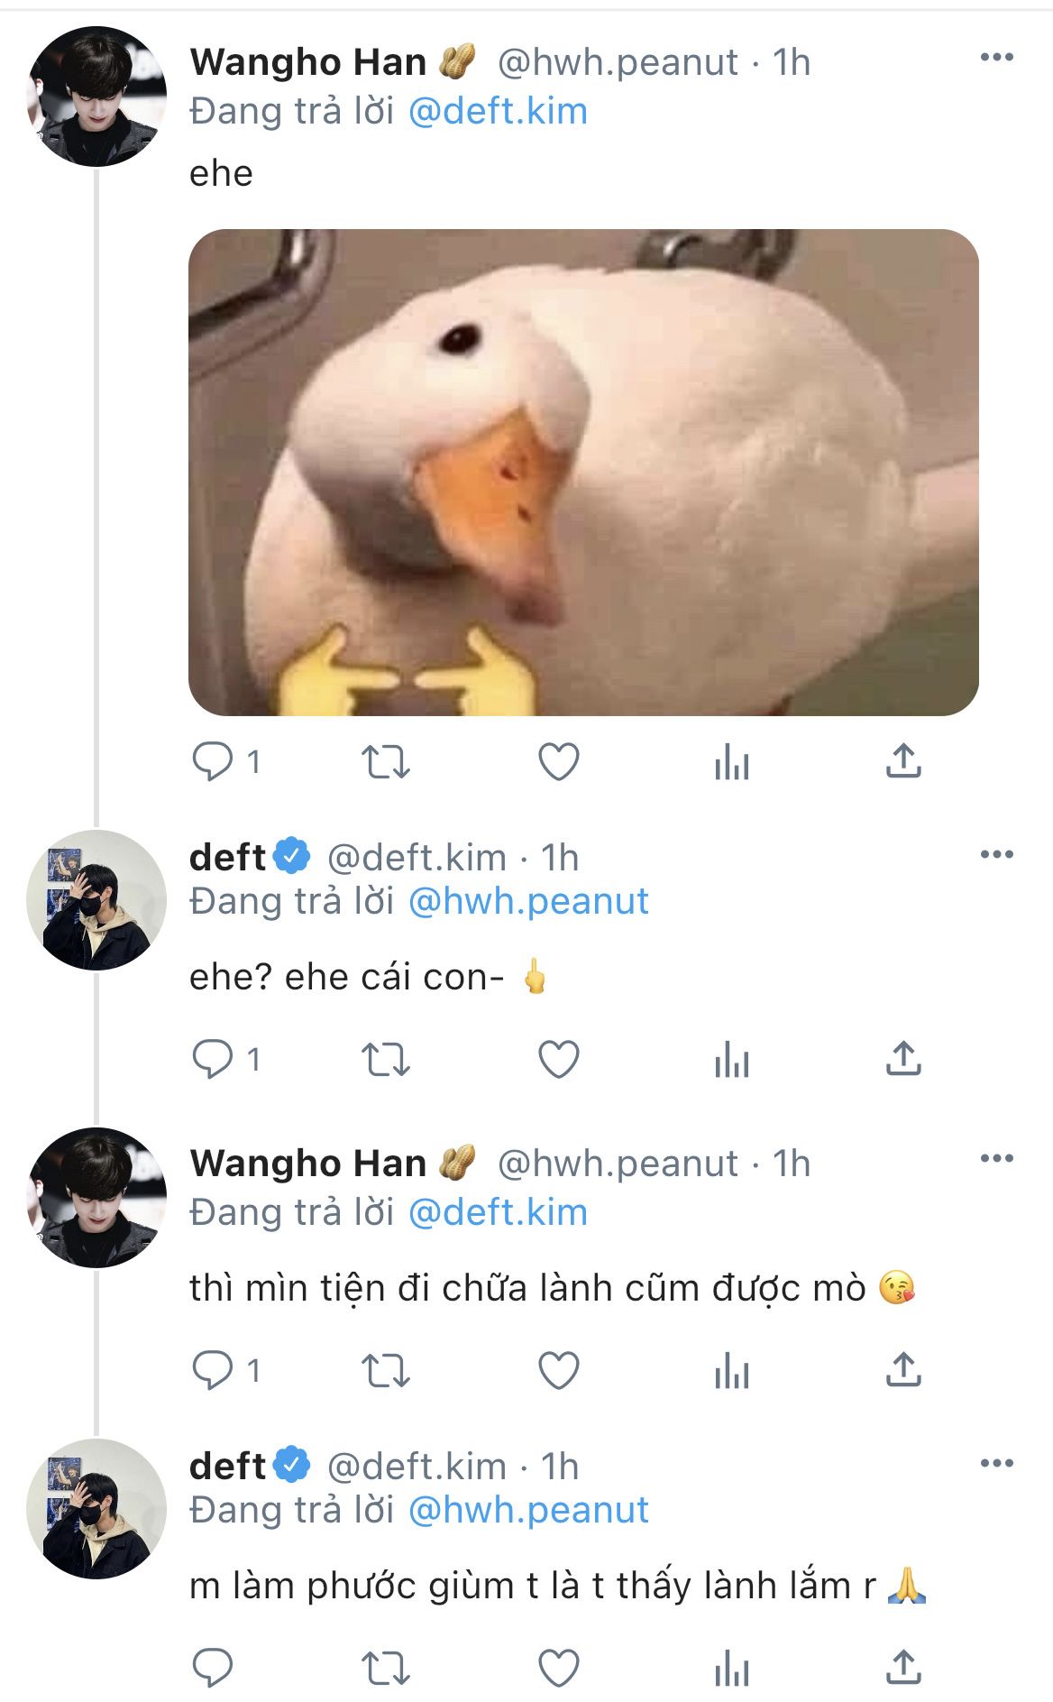Like the duck image tweet "ehe"
This screenshot has width=1053, height=1702.
(x=559, y=762)
